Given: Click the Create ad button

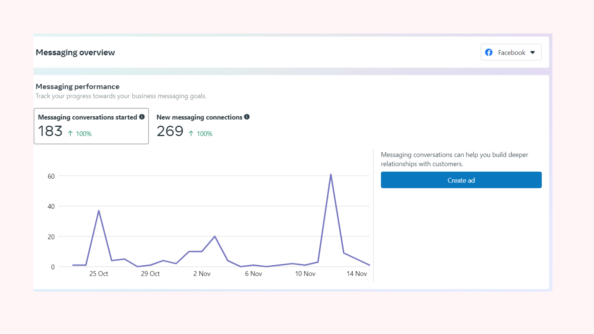Looking at the screenshot, I should 461,180.
